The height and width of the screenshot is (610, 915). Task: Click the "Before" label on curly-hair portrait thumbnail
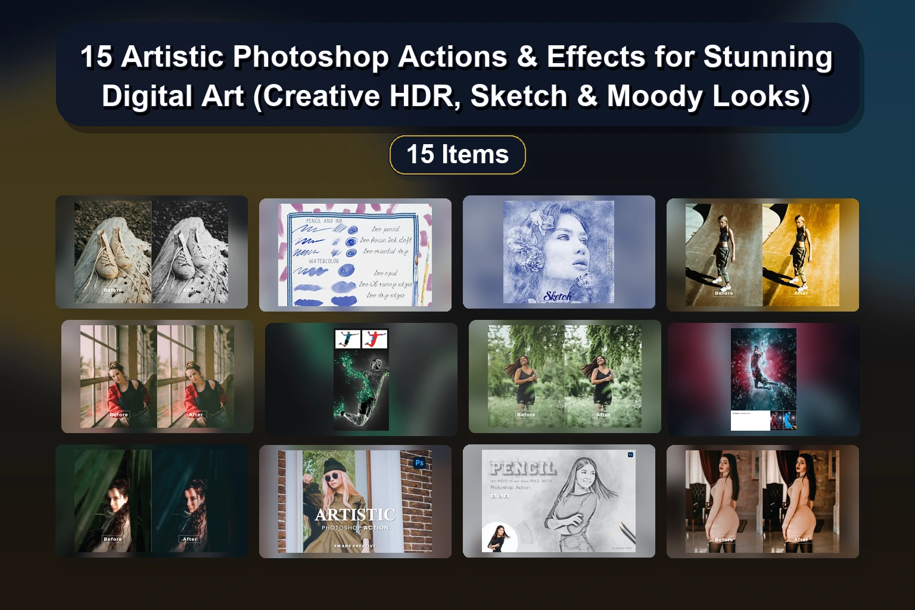[113, 539]
